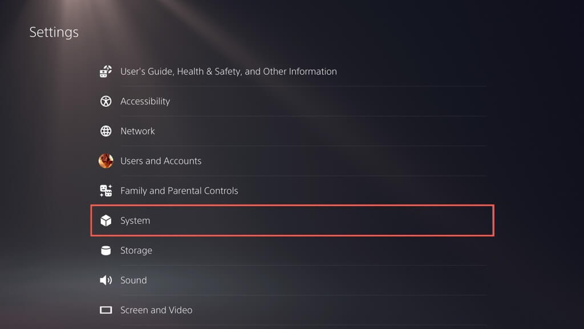The height and width of the screenshot is (329, 584).
Task: Click the Screen and Video display icon
Action: click(x=106, y=310)
